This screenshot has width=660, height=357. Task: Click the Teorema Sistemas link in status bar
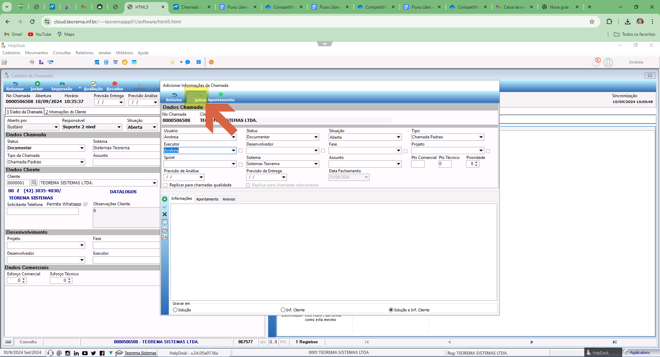[x=141, y=353]
